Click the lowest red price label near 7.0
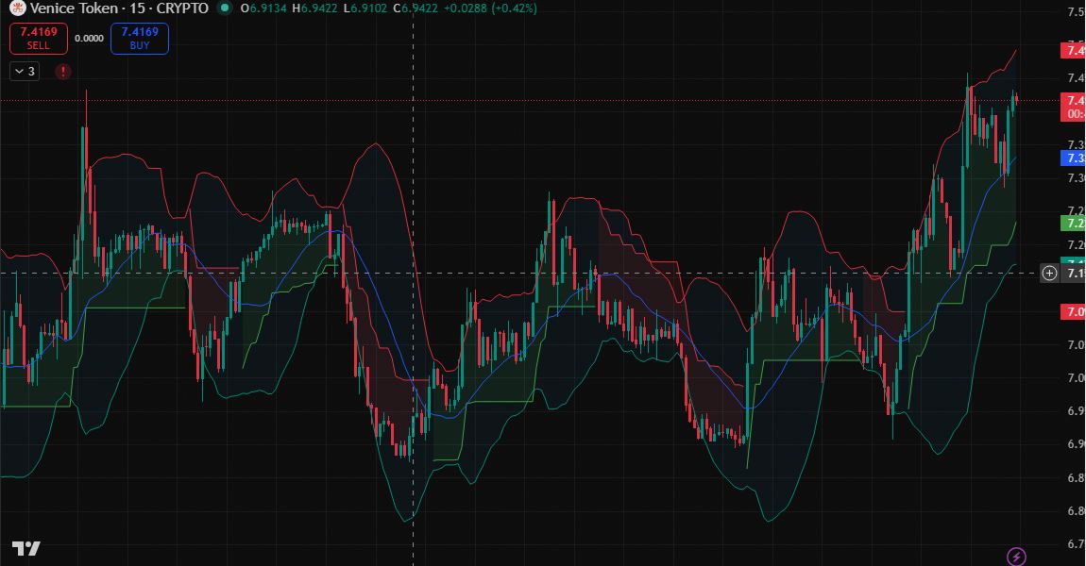The width and height of the screenshot is (1086, 566). (x=1074, y=311)
